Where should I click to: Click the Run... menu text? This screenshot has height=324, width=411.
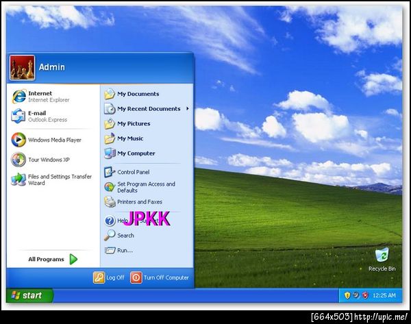tap(125, 250)
